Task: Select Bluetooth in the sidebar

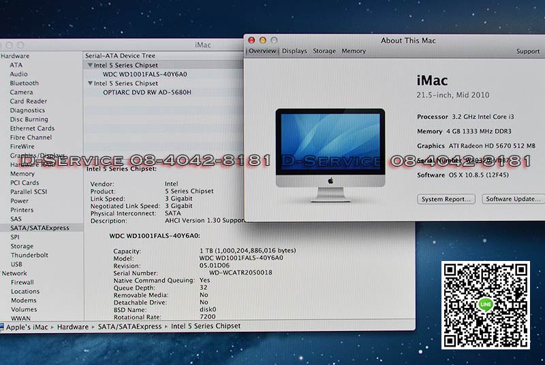Action: click(24, 83)
